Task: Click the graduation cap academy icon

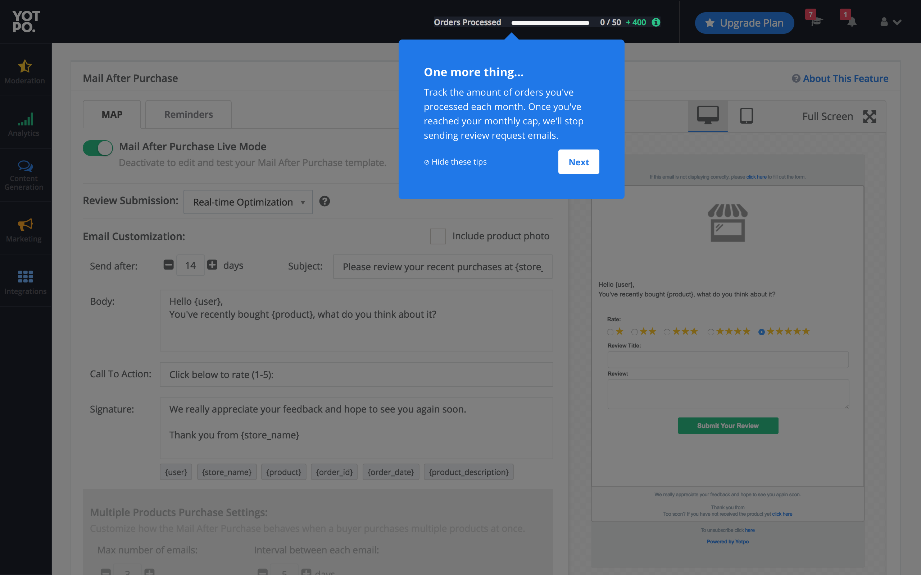Action: click(816, 22)
